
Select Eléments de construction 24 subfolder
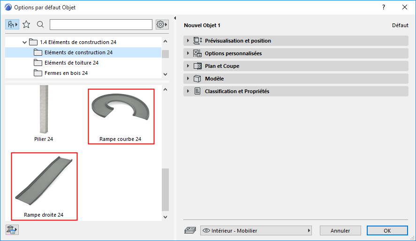(83, 52)
